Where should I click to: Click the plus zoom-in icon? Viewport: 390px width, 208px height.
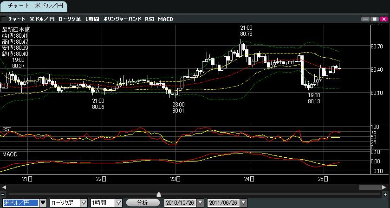pos(384,194)
